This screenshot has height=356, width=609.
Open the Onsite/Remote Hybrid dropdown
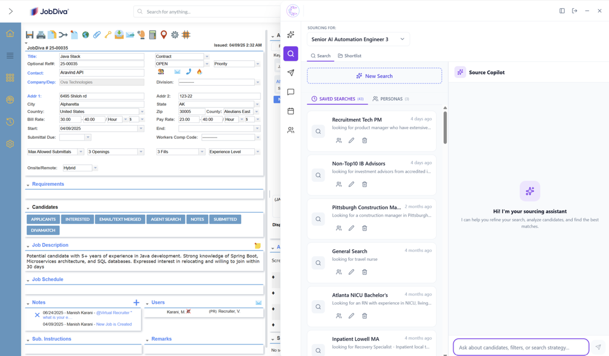[x=95, y=168]
